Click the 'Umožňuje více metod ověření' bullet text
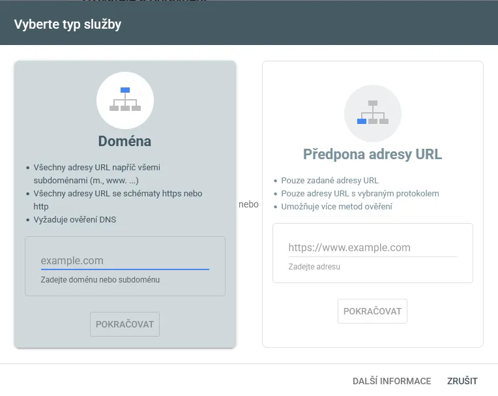Viewport: 498px width, 396px height. click(x=336, y=207)
